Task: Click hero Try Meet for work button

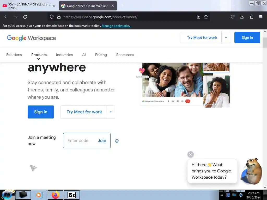Action: pos(84,112)
